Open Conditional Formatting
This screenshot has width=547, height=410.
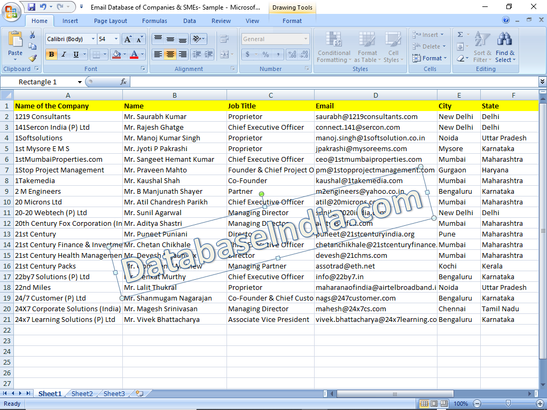click(334, 48)
